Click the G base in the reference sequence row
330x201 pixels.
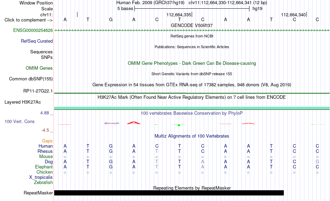coord(111,20)
